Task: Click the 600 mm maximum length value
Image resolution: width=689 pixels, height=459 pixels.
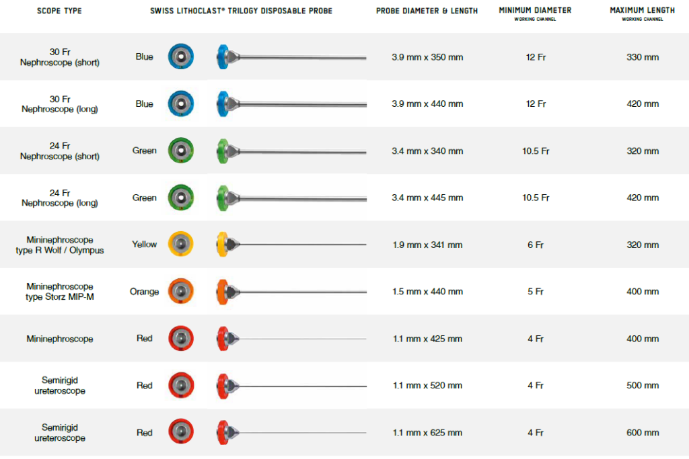Action: tap(642, 433)
